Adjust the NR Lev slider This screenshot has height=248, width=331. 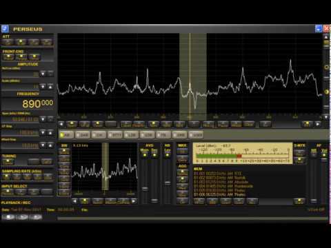[x=168, y=183]
